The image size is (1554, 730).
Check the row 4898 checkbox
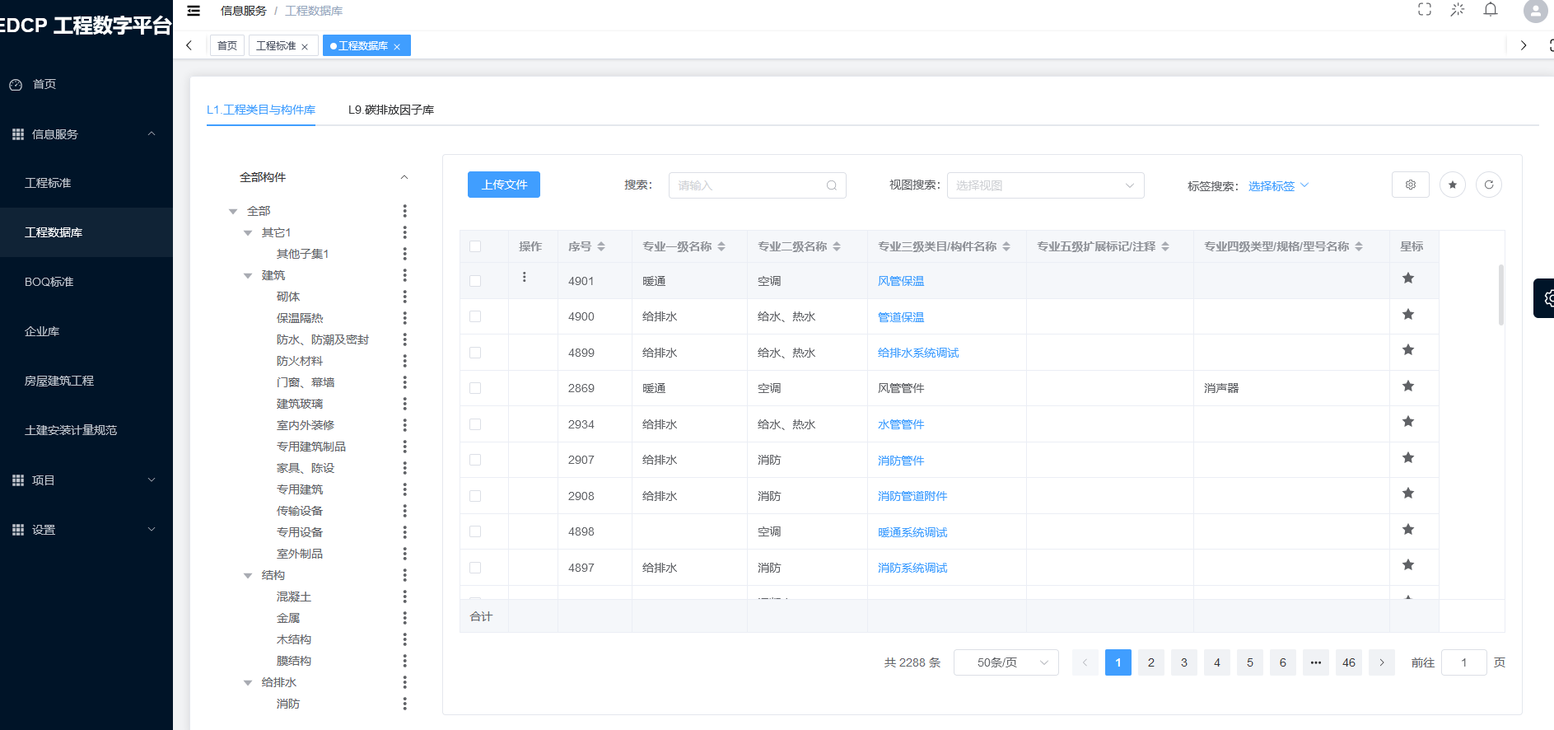click(x=475, y=531)
